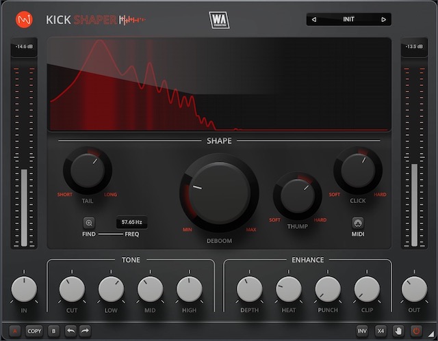Click the HEAT knob in Enhance section
This screenshot has width=438, height=341.
point(288,290)
